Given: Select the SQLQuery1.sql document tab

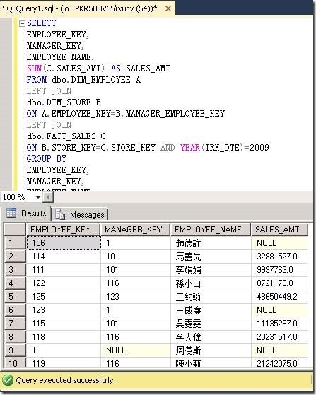Looking at the screenshot, I should (x=87, y=8).
